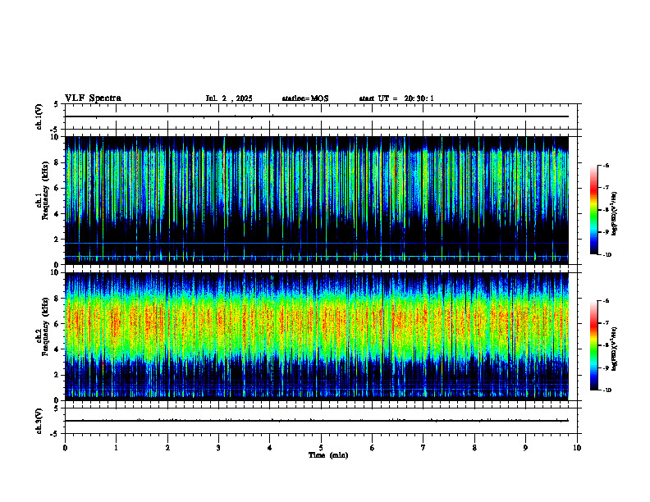The image size is (650, 502).
Task: Click the ch.1(V) axis label
Action: tap(39, 116)
